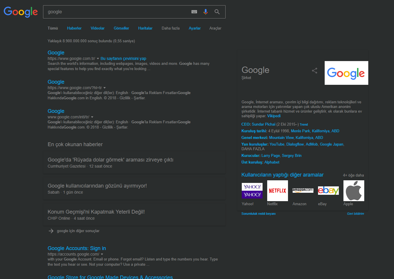Viewport: 394px width, 279px height.
Task: Click the 'Kuruluş tarihi' label link
Action: (x=254, y=131)
